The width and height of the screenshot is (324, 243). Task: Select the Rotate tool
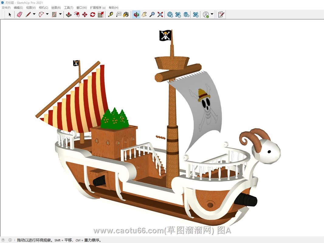tap(93, 15)
